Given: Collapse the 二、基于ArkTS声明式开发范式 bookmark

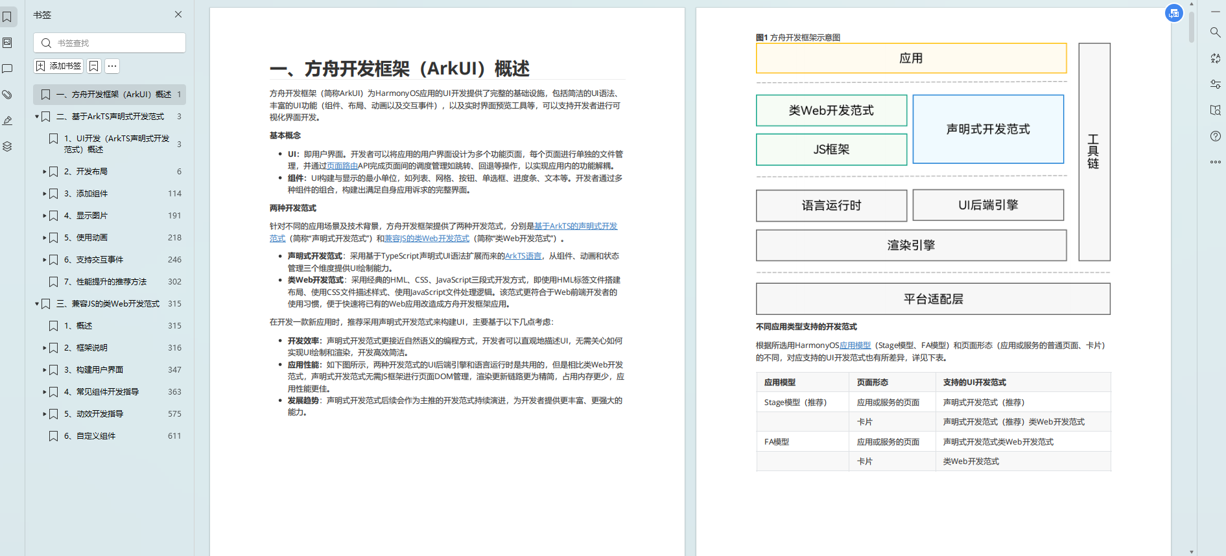Looking at the screenshot, I should click(x=37, y=117).
